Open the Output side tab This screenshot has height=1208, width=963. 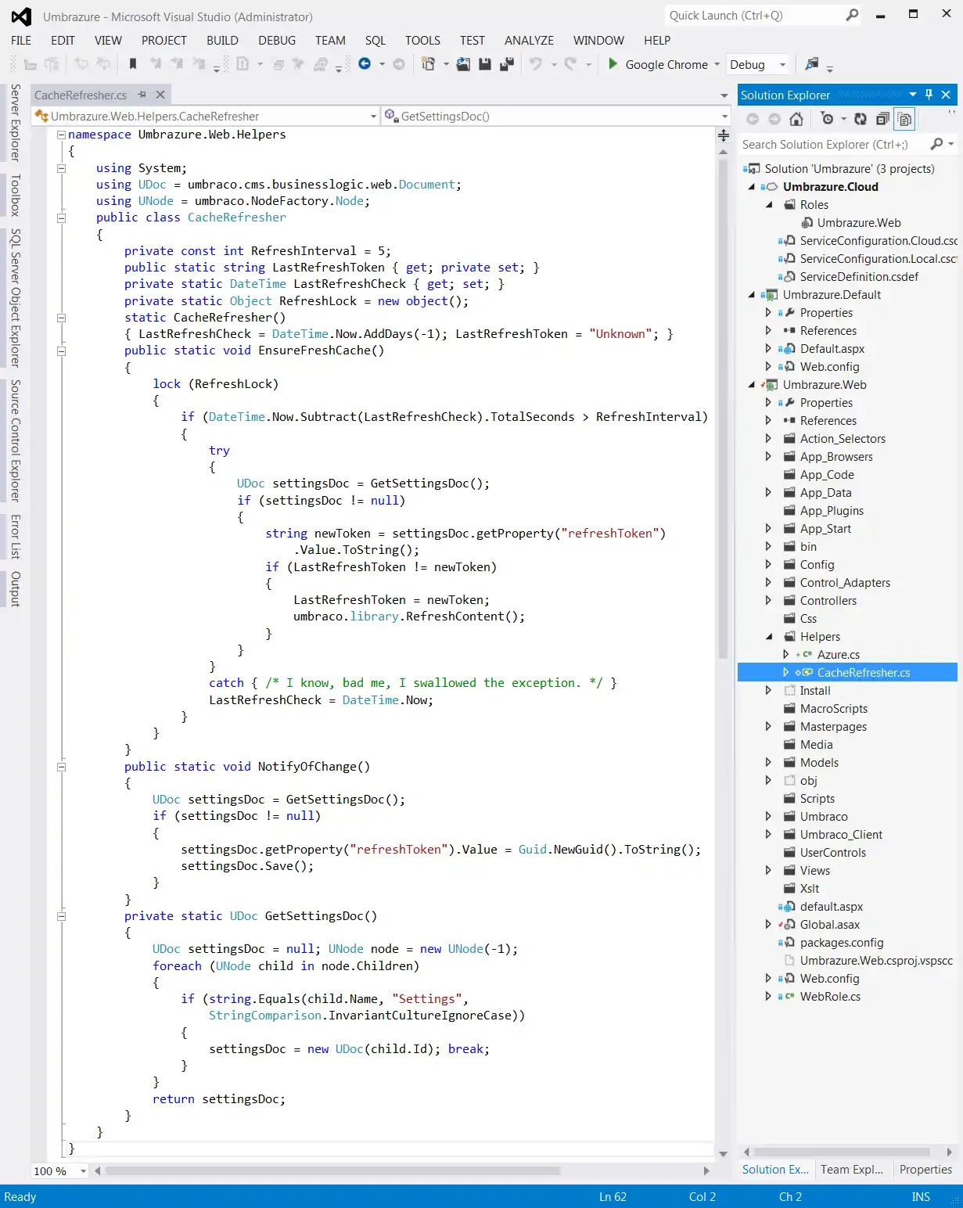coord(15,589)
